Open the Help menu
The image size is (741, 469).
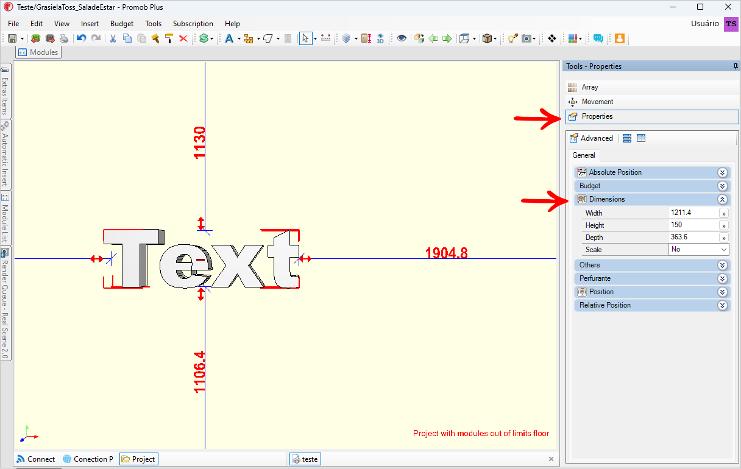pyautogui.click(x=232, y=24)
